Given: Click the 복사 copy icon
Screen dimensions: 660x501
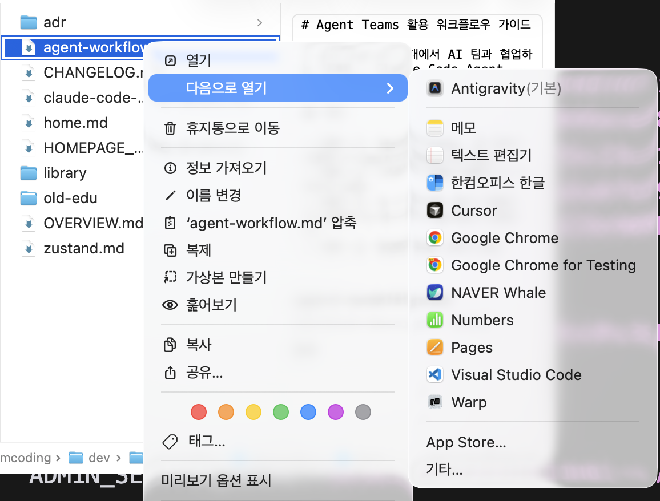Looking at the screenshot, I should tap(170, 345).
